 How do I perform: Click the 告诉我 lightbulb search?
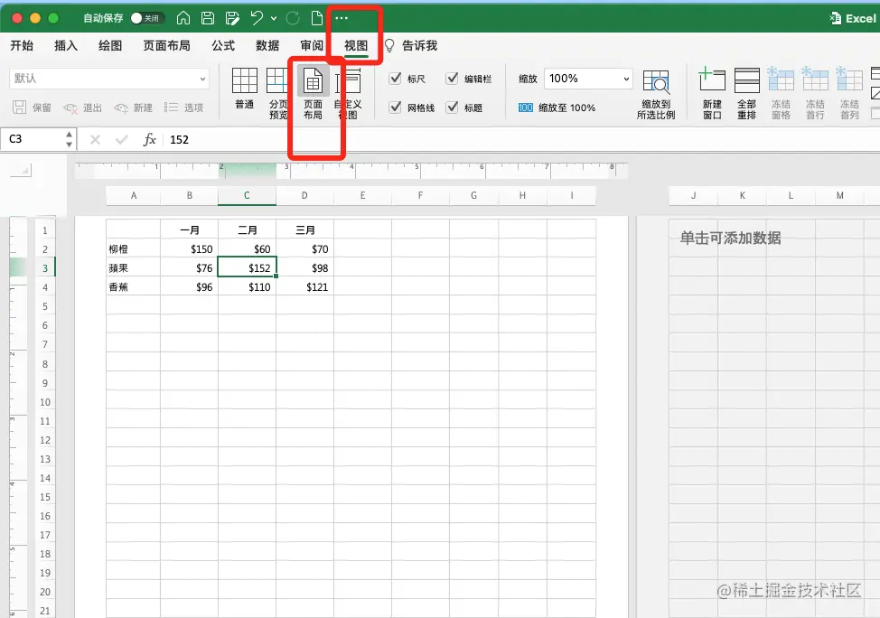[411, 45]
